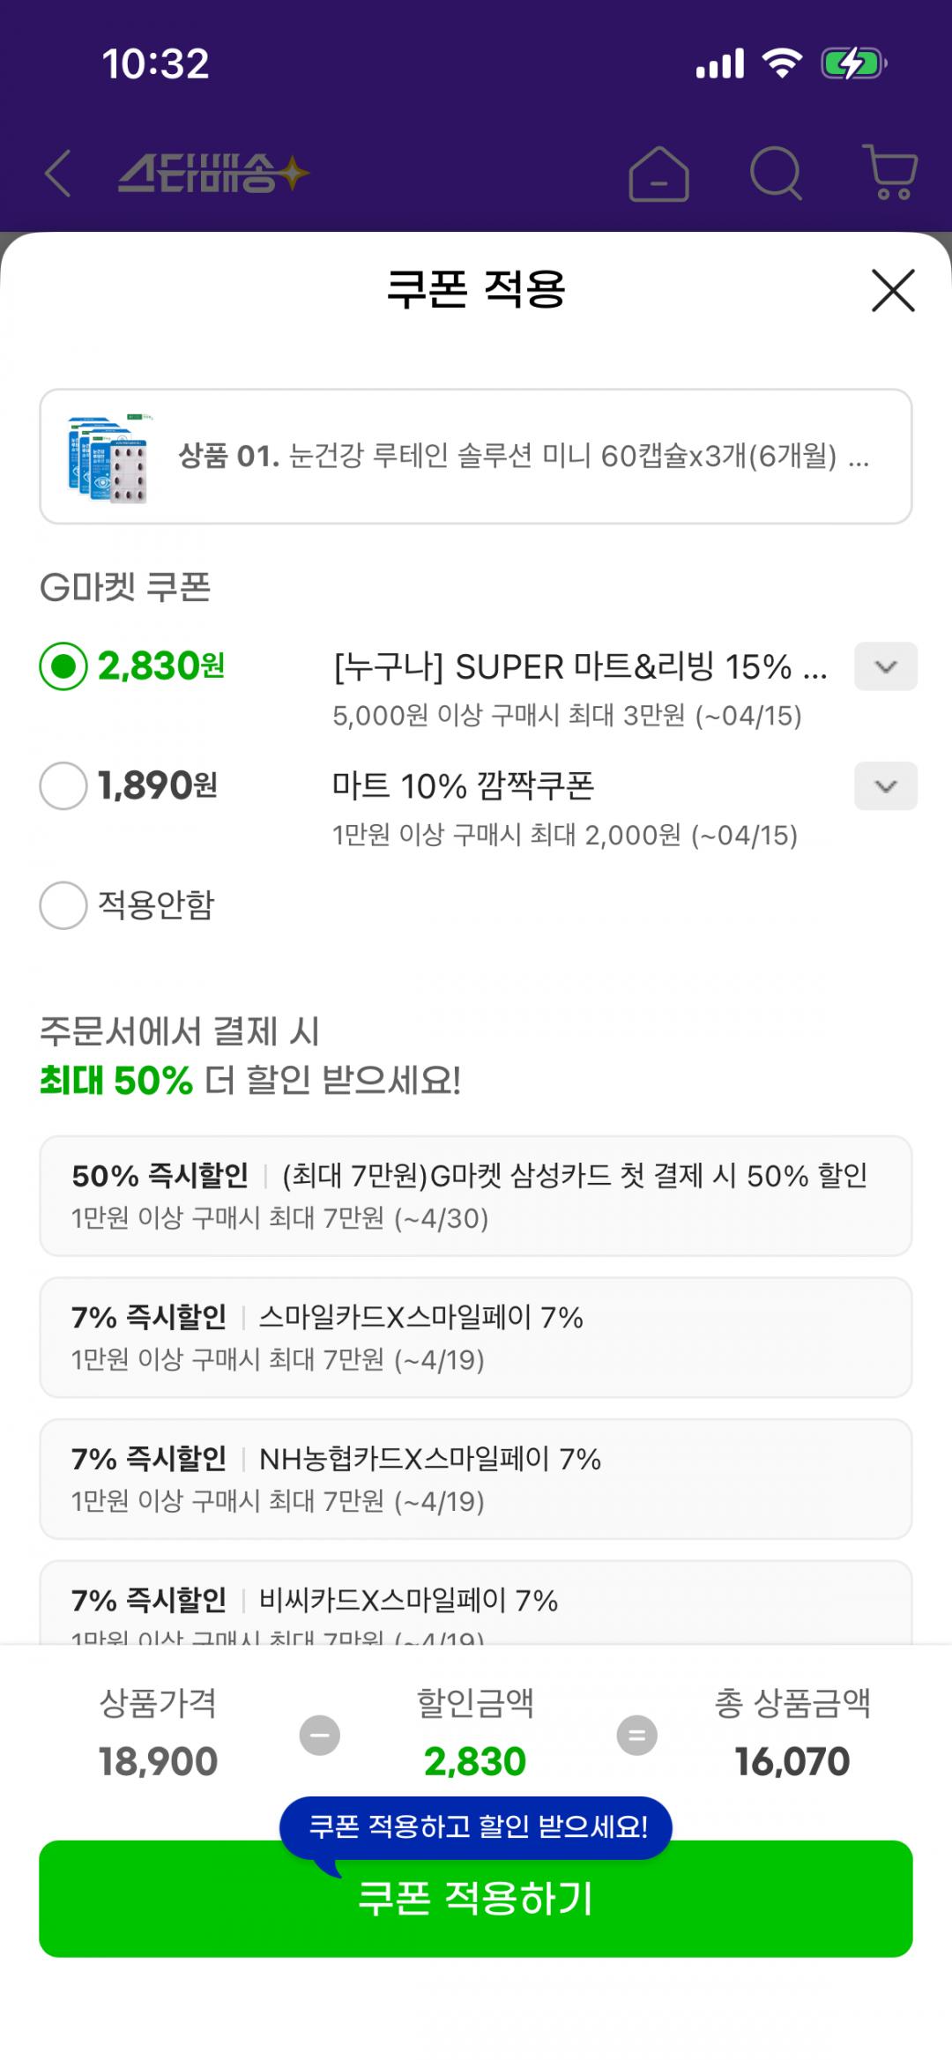Image resolution: width=952 pixels, height=2060 pixels.
Task: Select the 1,890원 coupon radio button
Action: click(63, 785)
